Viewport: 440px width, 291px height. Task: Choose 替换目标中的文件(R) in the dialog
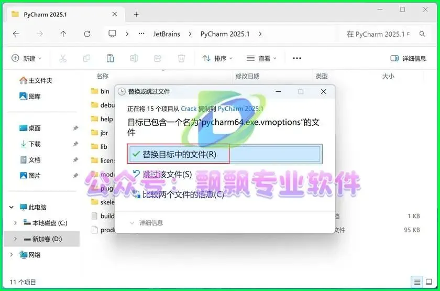[x=225, y=154]
